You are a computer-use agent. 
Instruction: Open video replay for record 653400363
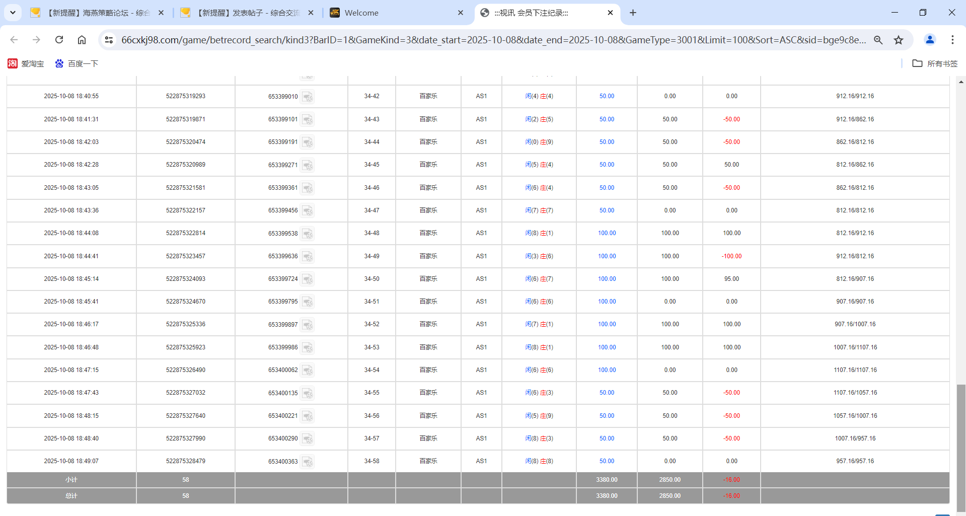coord(308,461)
